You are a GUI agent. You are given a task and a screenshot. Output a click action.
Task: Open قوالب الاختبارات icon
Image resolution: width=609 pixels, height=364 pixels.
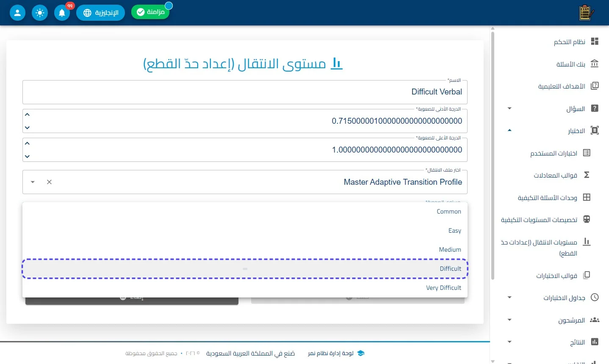587,275
